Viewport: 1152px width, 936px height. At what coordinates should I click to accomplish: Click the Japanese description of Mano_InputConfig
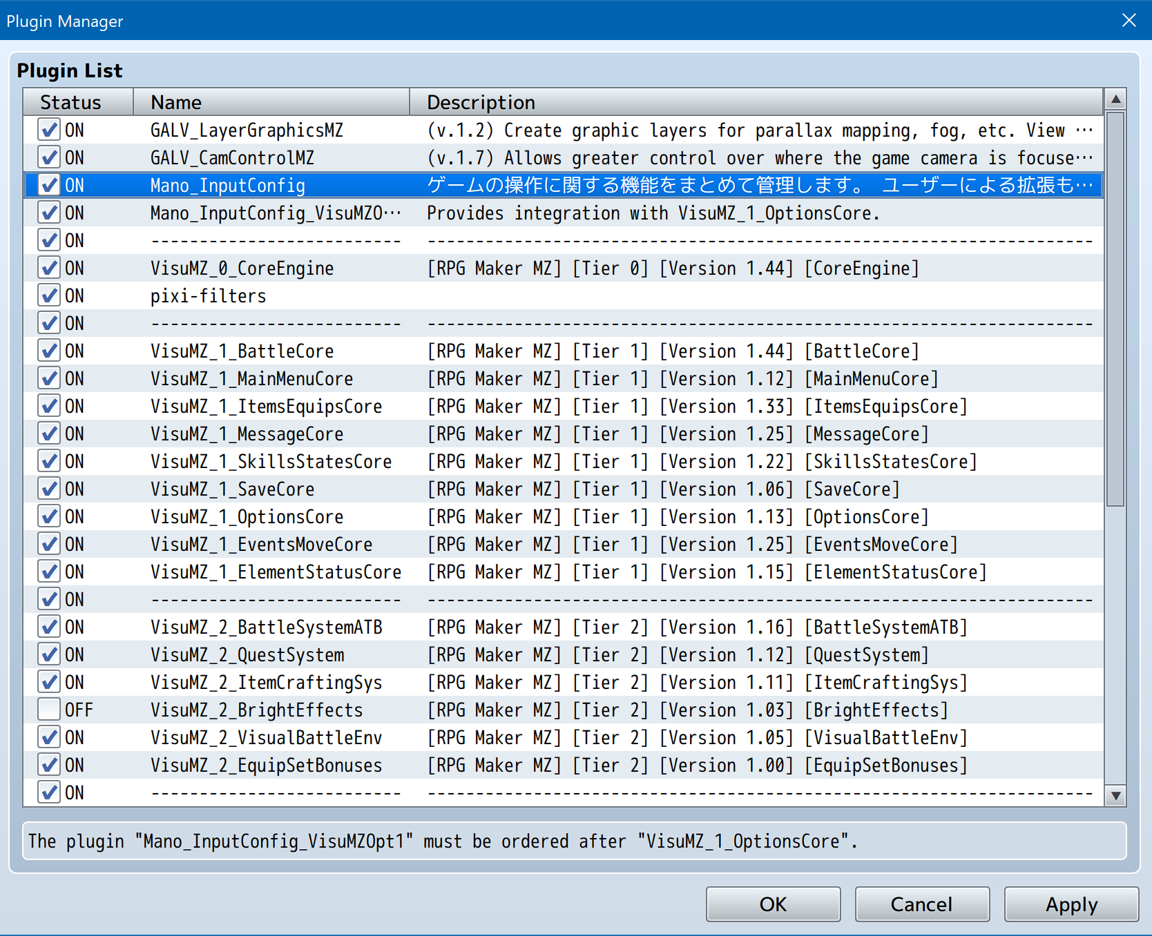click(x=760, y=185)
